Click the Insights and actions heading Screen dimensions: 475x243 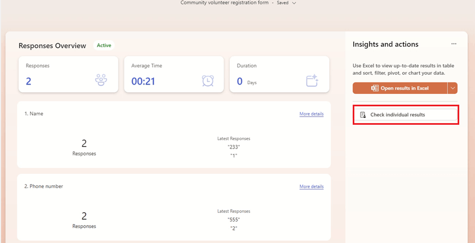[x=385, y=44]
